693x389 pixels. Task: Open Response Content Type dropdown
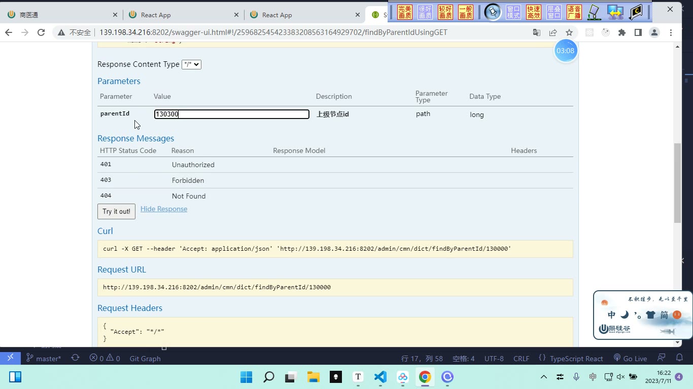tap(191, 64)
